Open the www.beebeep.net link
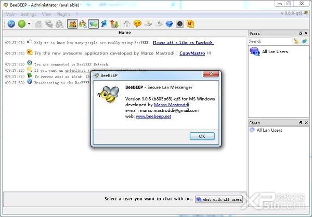This screenshot has height=217, width=312. (x=153, y=116)
